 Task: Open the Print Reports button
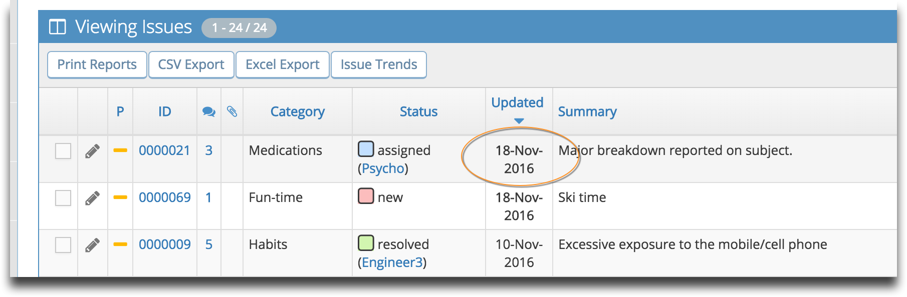[x=97, y=64]
